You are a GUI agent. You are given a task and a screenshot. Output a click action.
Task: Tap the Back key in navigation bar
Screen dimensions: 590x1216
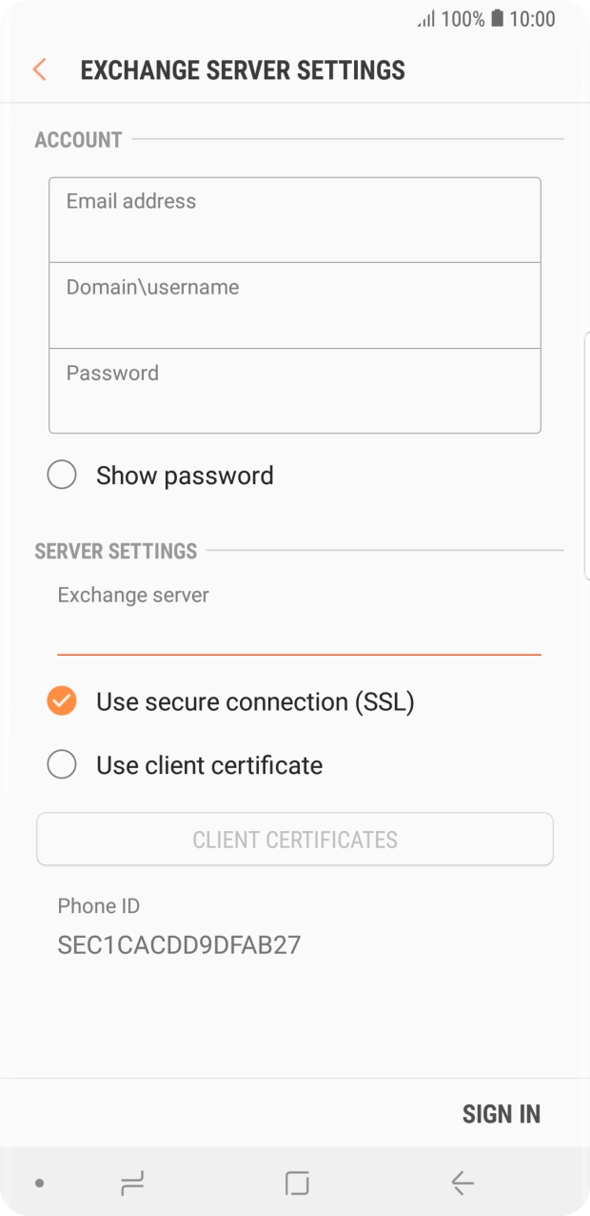pos(461,1183)
